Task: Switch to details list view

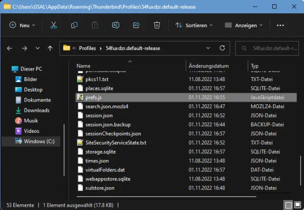Action: tap(288, 205)
